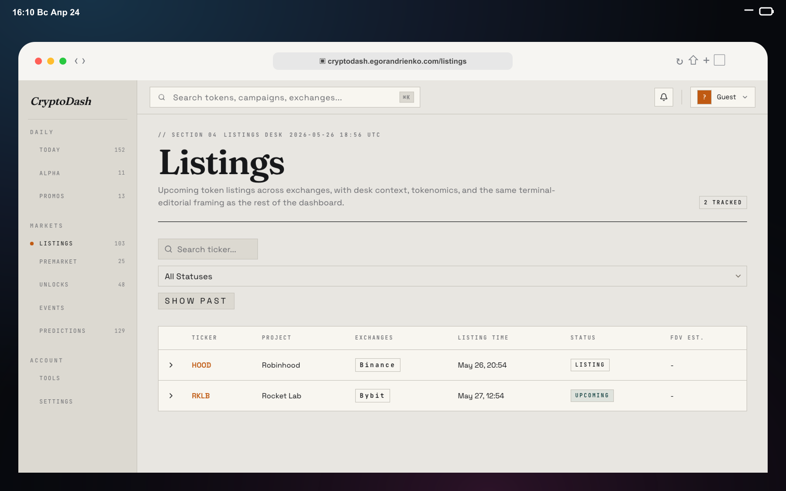
Task: Click the magnifier icon in ticker search
Action: pos(168,249)
